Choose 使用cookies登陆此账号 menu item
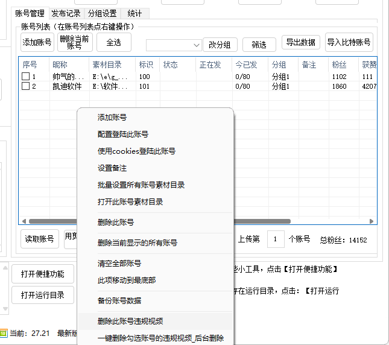The height and width of the screenshot is (345, 389). (156, 151)
